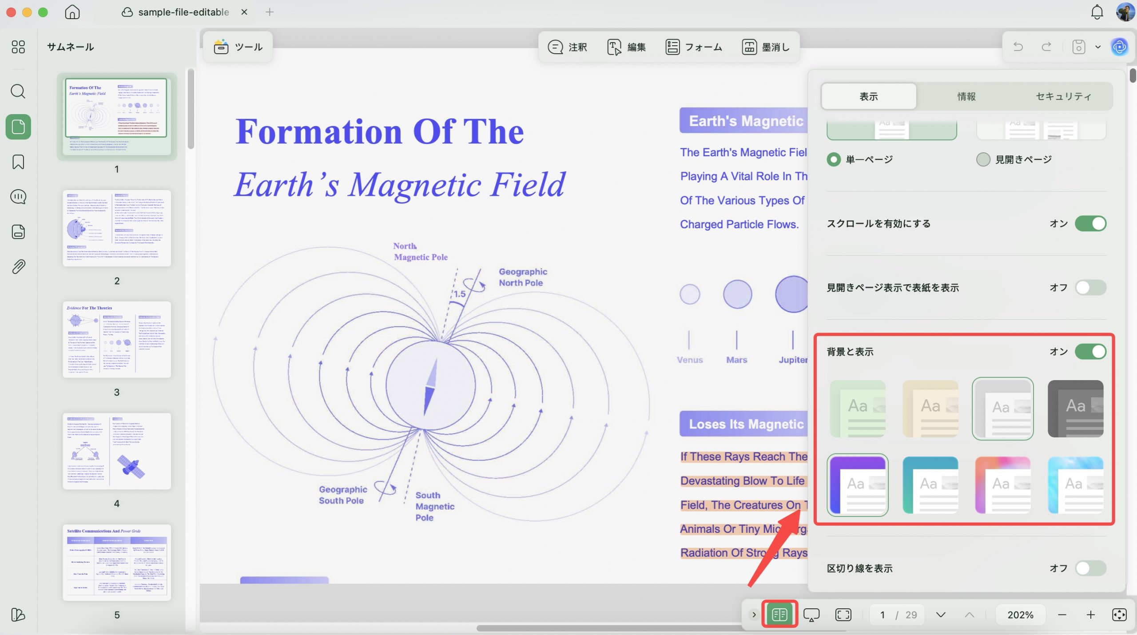The height and width of the screenshot is (635, 1137).
Task: Open page 3 thumbnail
Action: tap(117, 340)
